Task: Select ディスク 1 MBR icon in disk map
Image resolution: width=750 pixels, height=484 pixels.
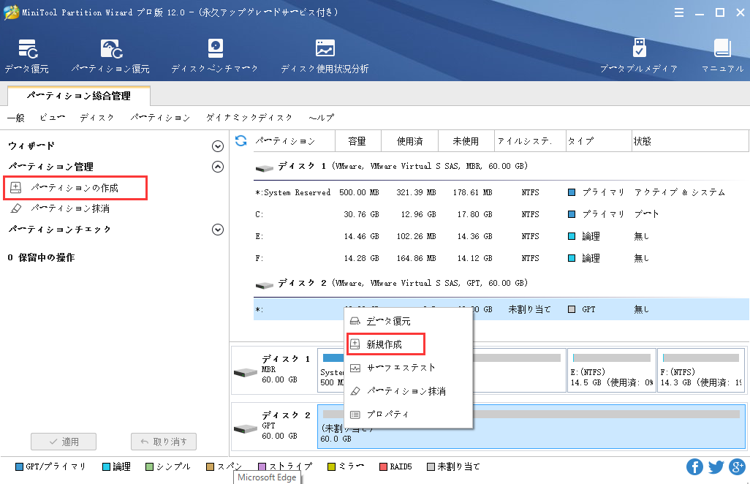Action: (x=246, y=372)
